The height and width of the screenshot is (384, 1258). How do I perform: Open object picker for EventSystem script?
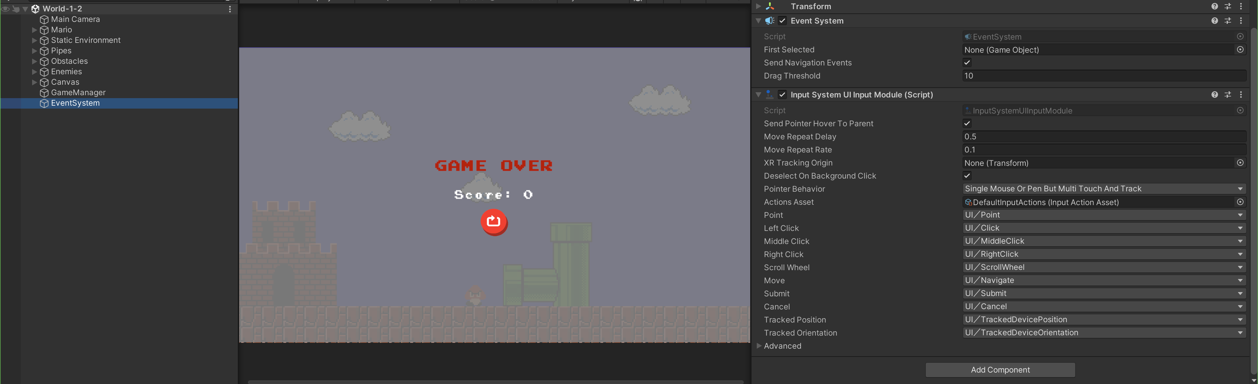point(1240,37)
